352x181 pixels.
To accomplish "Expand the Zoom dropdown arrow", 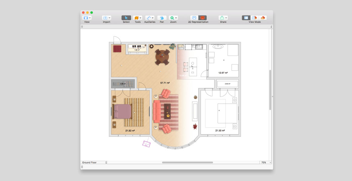I will [176, 18].
